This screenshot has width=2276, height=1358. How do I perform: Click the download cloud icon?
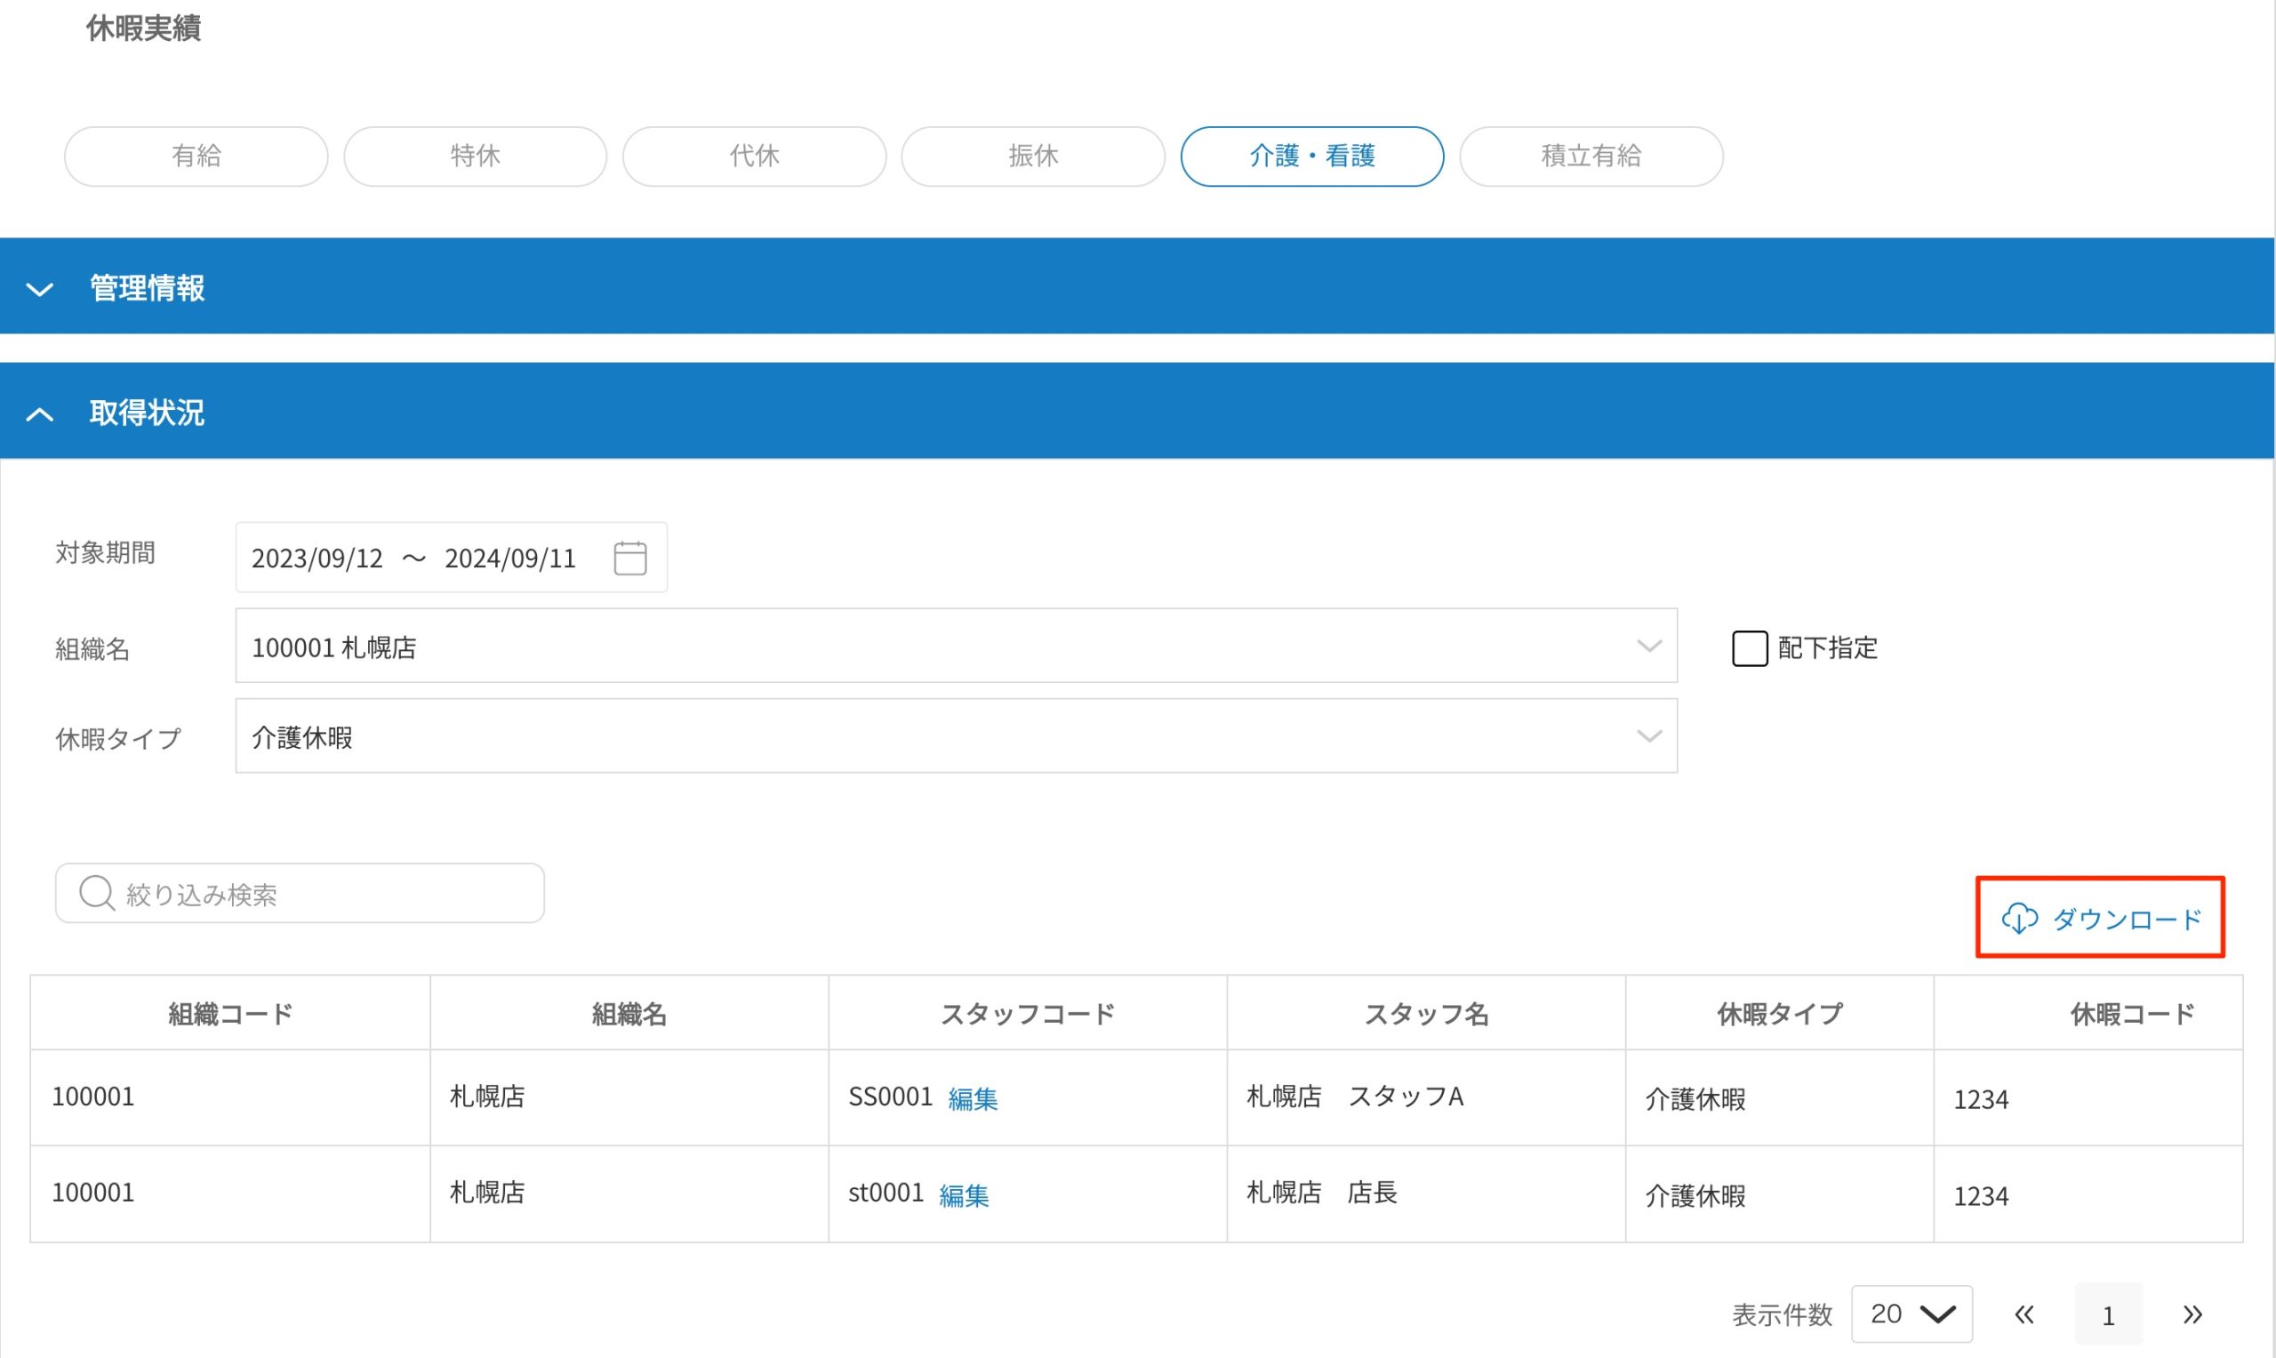tap(2018, 918)
